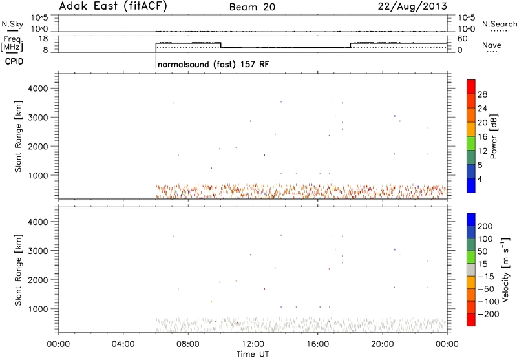
Task: Click the "08:00" time tick label
Action: click(188, 344)
